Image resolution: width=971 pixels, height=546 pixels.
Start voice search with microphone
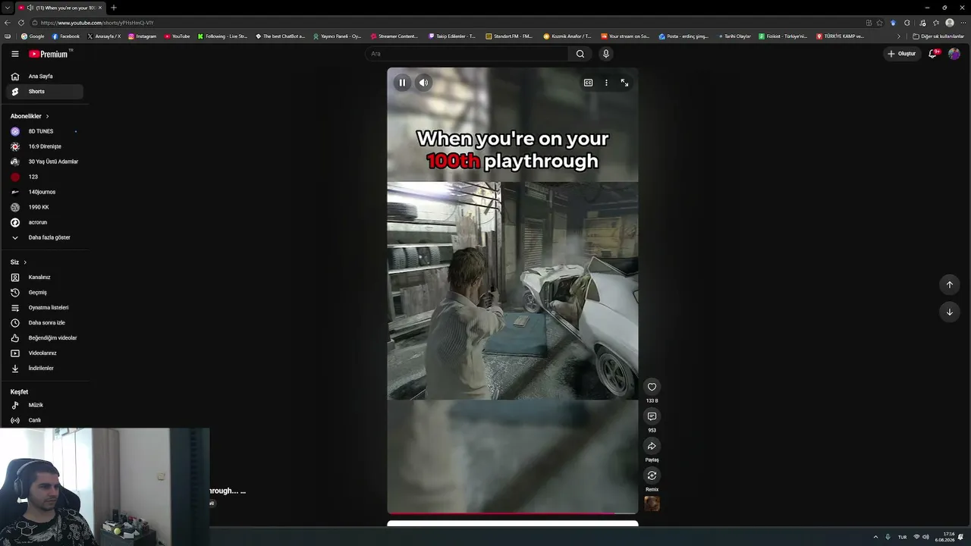point(605,54)
